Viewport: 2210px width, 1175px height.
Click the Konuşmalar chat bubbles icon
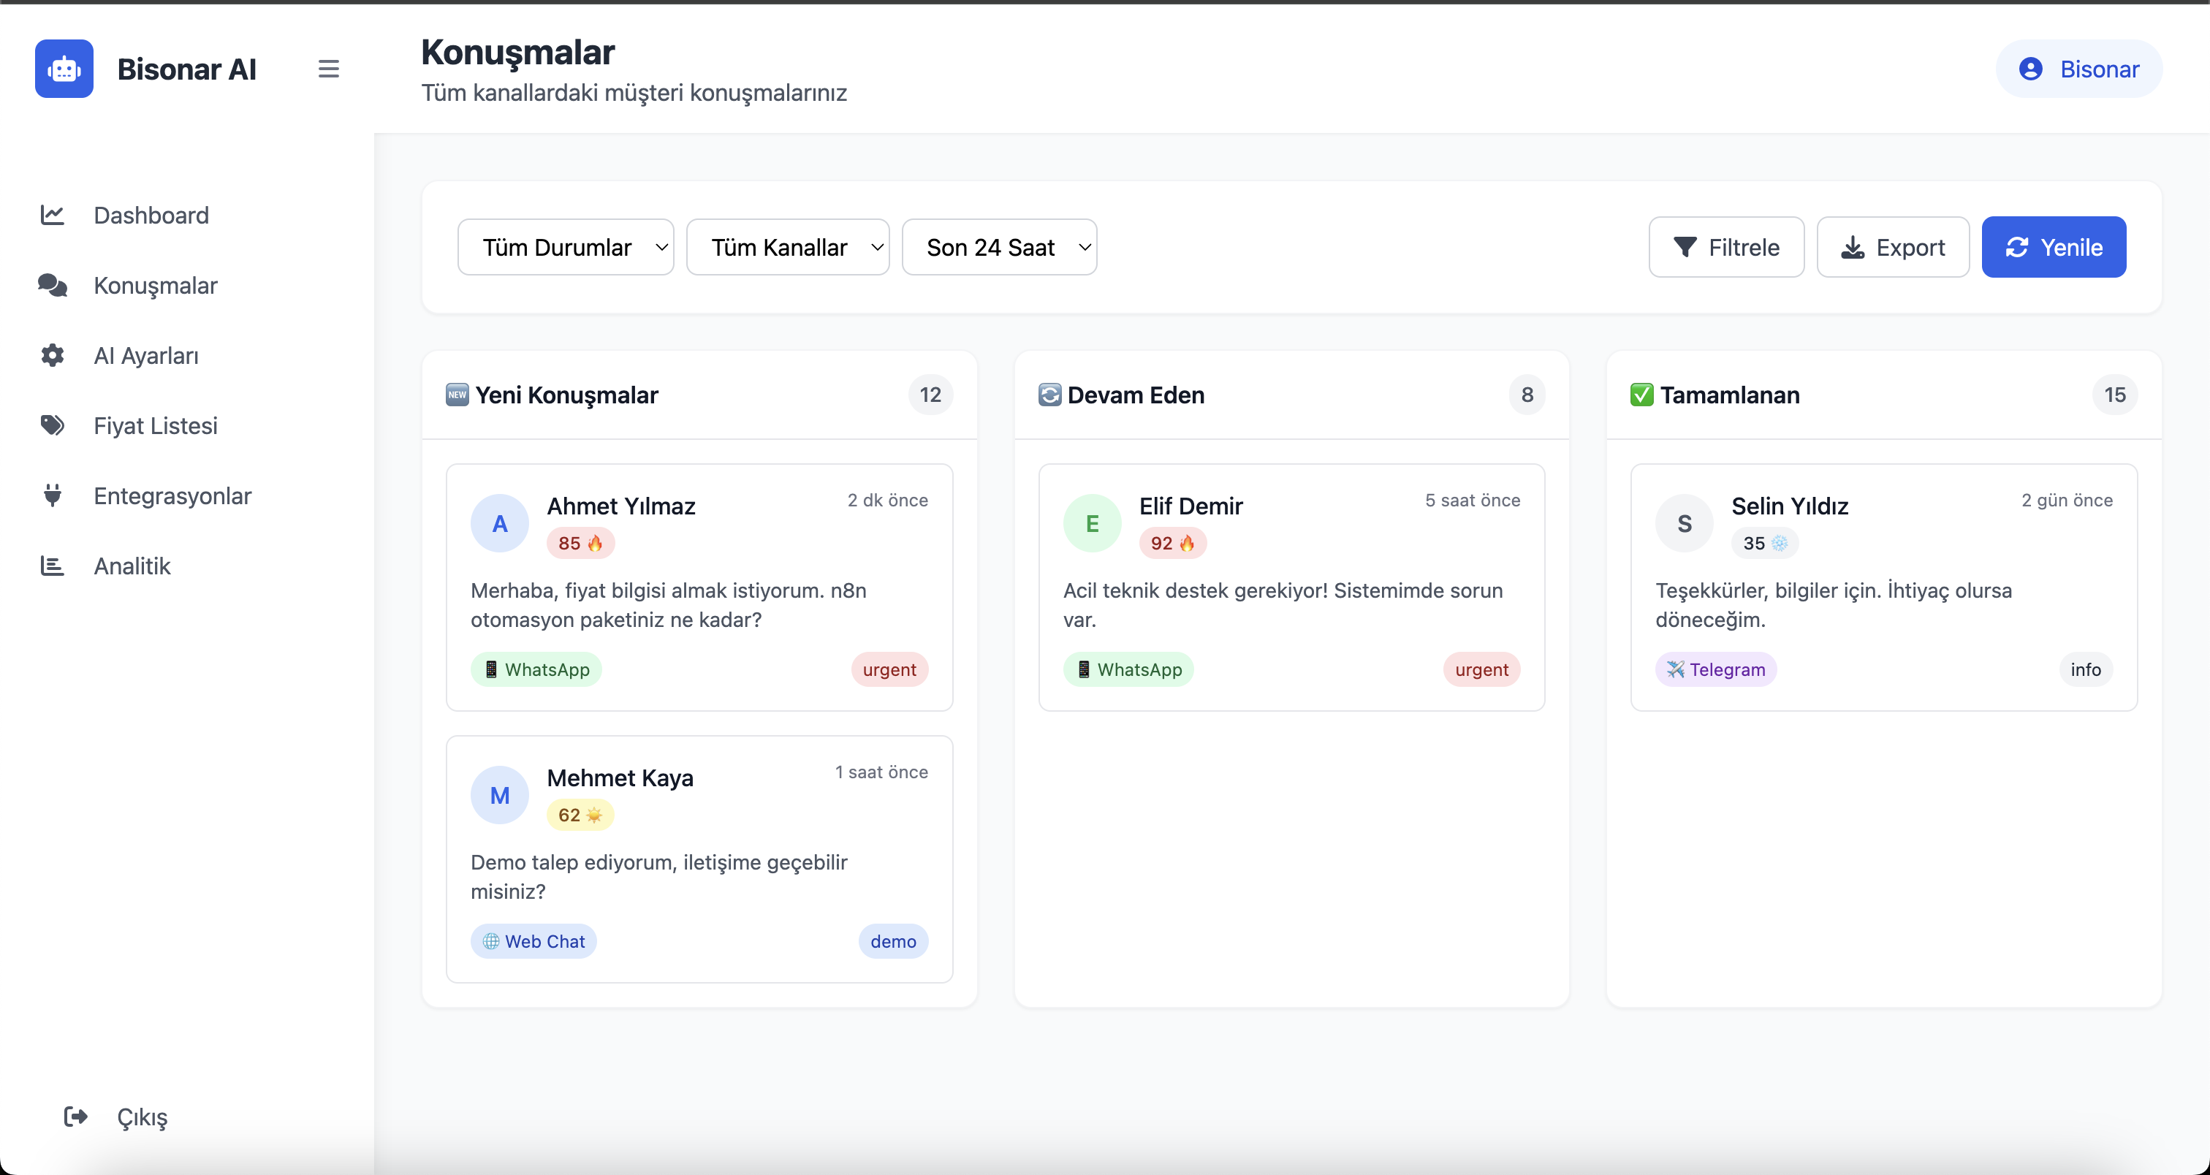point(53,285)
